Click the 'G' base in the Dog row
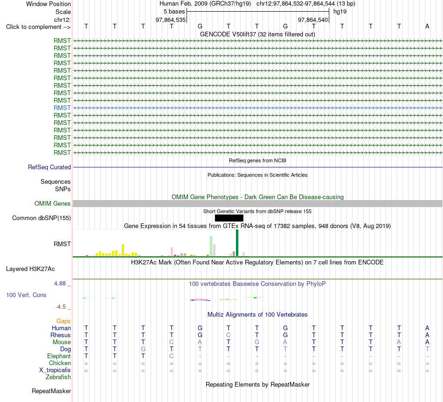443x402 pixels. tap(143, 349)
